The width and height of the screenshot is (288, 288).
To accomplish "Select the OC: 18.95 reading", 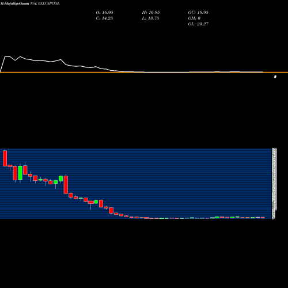I will (198, 12).
